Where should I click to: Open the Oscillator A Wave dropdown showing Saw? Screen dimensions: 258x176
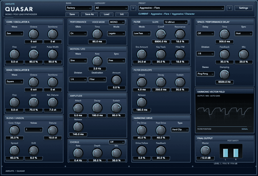[x=14, y=33]
